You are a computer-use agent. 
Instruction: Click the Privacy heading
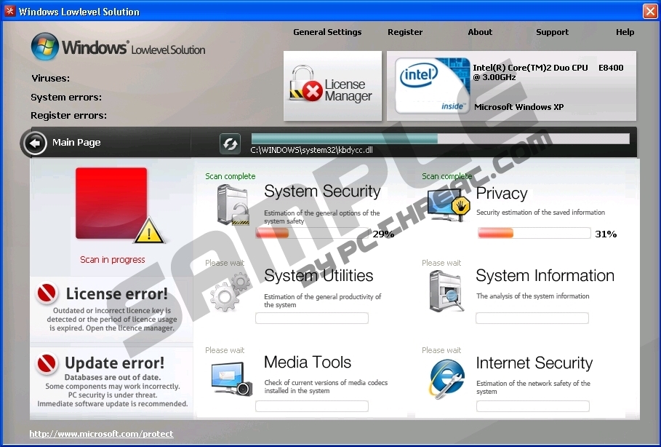point(502,194)
